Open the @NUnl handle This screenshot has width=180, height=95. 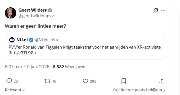(42, 40)
